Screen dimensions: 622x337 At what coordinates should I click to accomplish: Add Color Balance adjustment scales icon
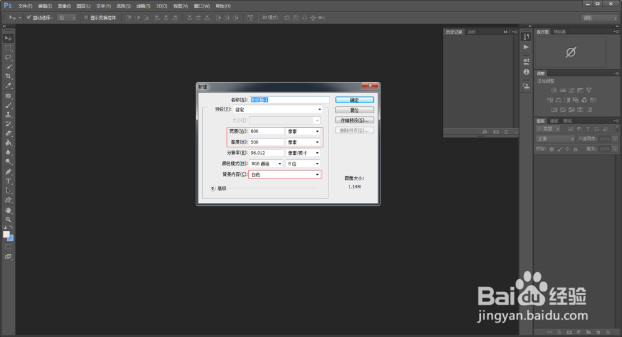pyautogui.click(x=559, y=100)
